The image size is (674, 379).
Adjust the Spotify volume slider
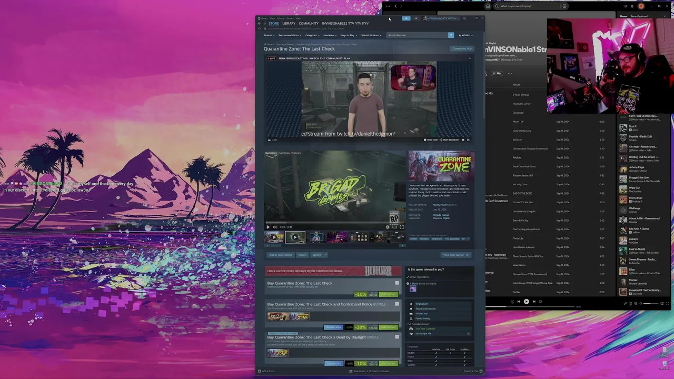click(x=651, y=304)
